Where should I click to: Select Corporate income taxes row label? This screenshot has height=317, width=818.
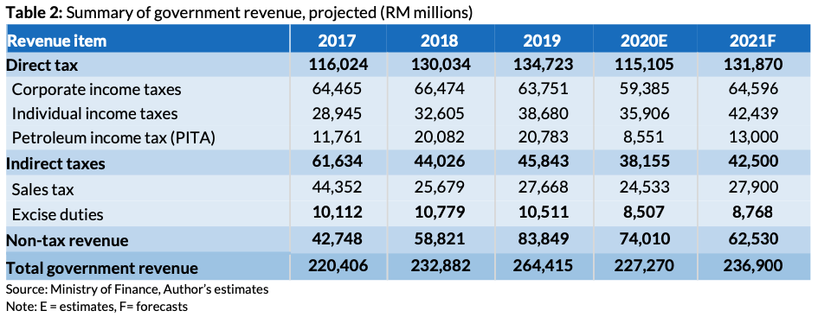pyautogui.click(x=96, y=90)
